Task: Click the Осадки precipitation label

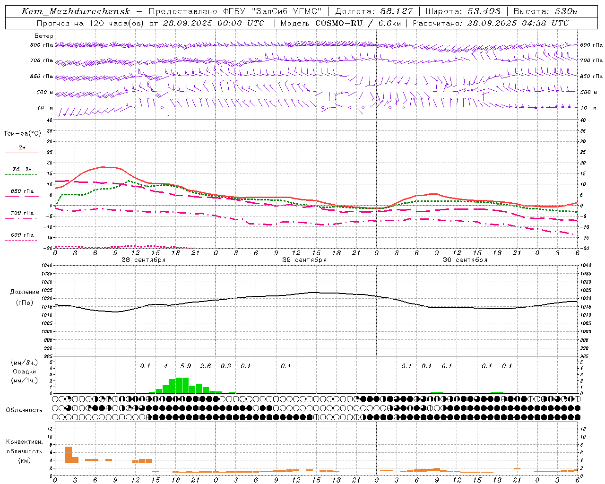Action: pyautogui.click(x=25, y=372)
